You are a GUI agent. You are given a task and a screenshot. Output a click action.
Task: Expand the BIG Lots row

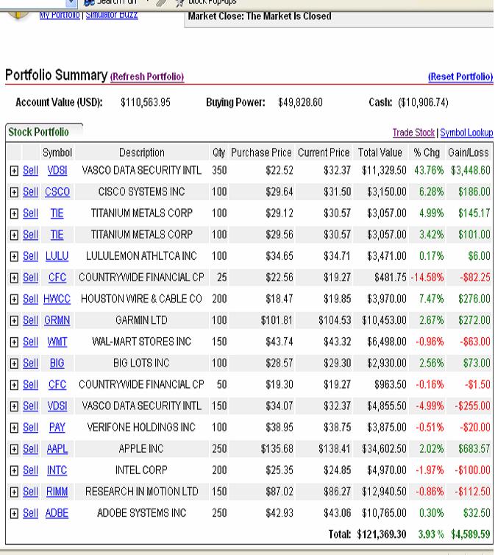[14, 364]
